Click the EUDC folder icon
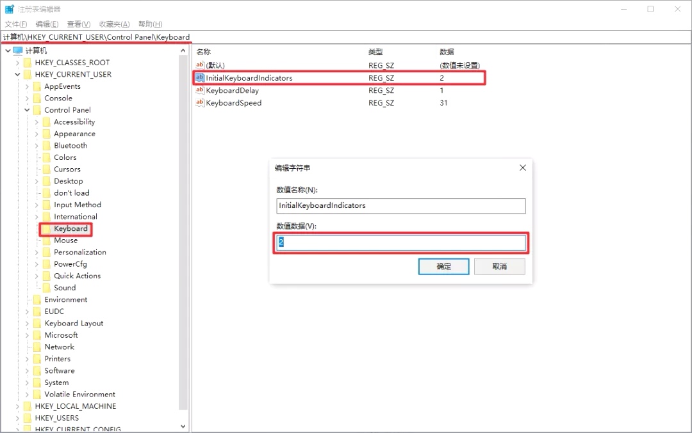 tap(37, 311)
